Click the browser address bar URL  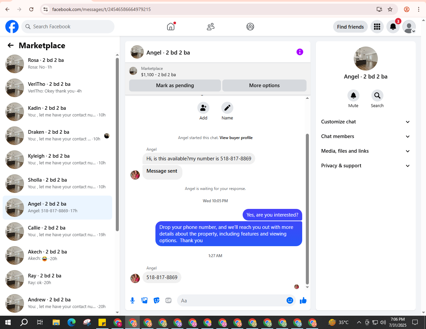click(x=101, y=9)
